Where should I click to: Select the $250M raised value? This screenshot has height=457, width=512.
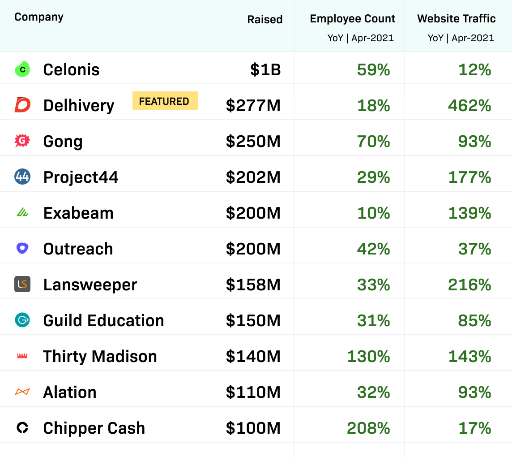(253, 142)
